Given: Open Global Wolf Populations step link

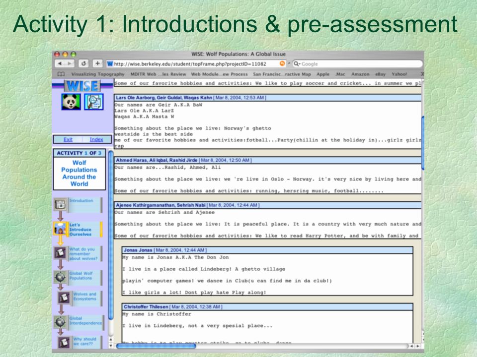Looking at the screenshot, I should point(81,276).
